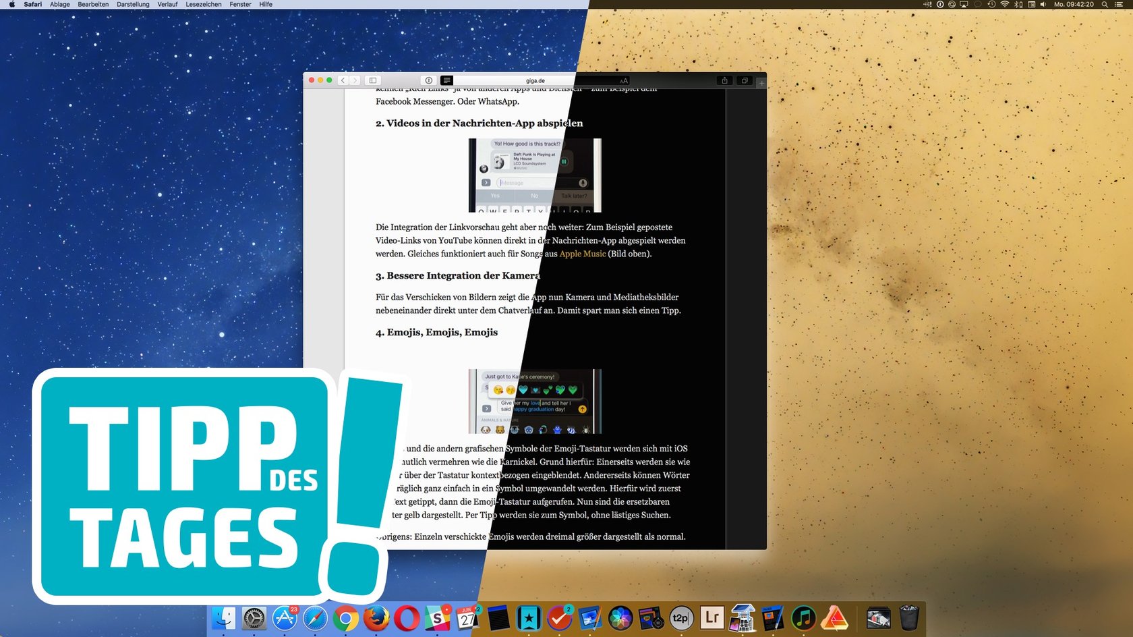Launch Firefox from the Dock
1133x637 pixels.
pyautogui.click(x=376, y=618)
